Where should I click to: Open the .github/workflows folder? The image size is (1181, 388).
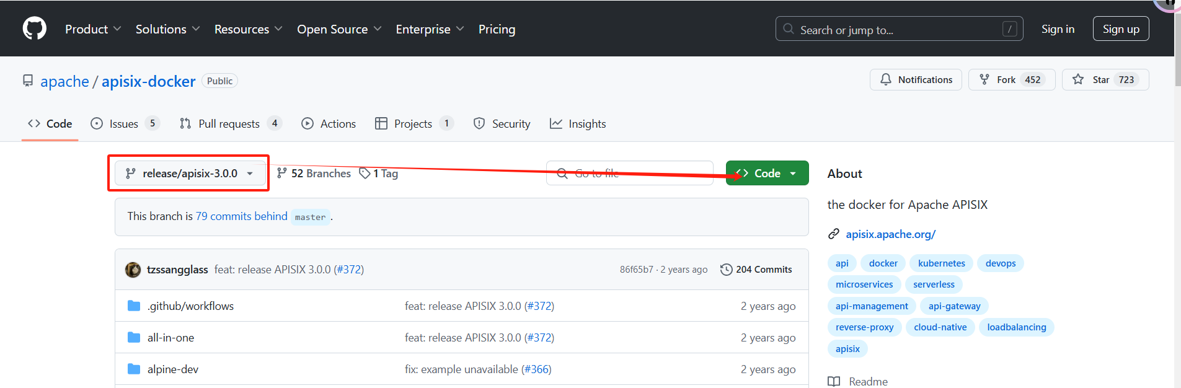pyautogui.click(x=191, y=306)
